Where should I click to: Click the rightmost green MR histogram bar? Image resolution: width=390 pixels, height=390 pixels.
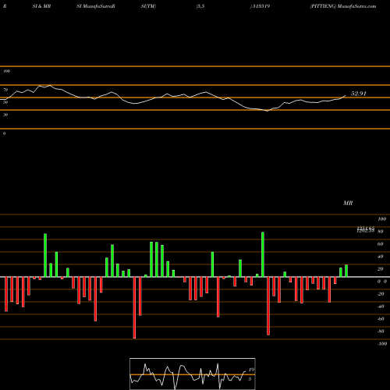346,271
